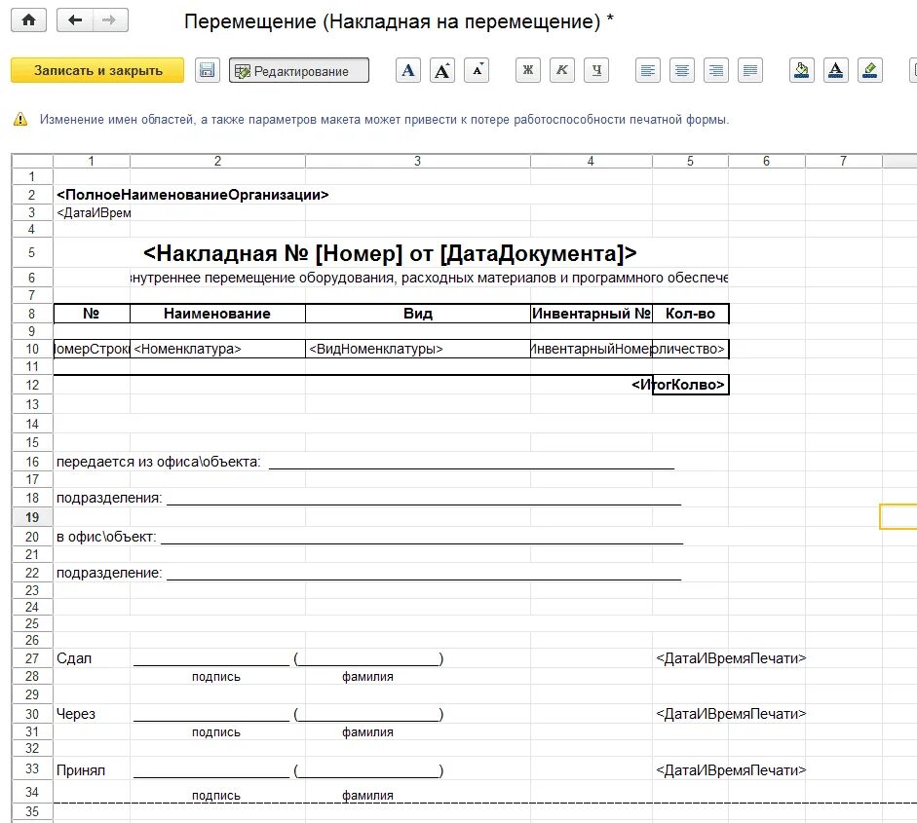Increase font size icon
The height and width of the screenshot is (823, 917).
442,71
